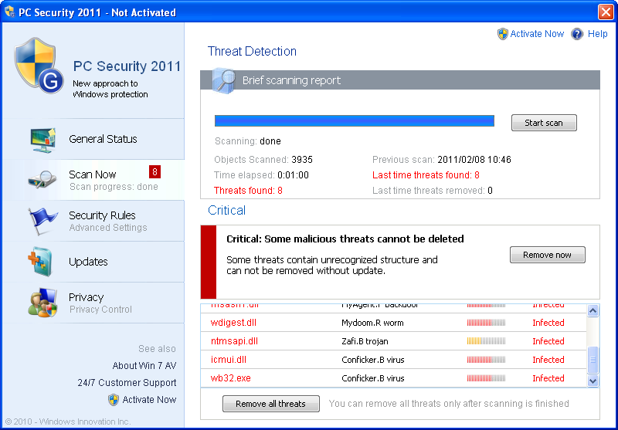The height and width of the screenshot is (430, 618).
Task: Click the Scan Now drive magnifier icon
Action: tap(42, 180)
